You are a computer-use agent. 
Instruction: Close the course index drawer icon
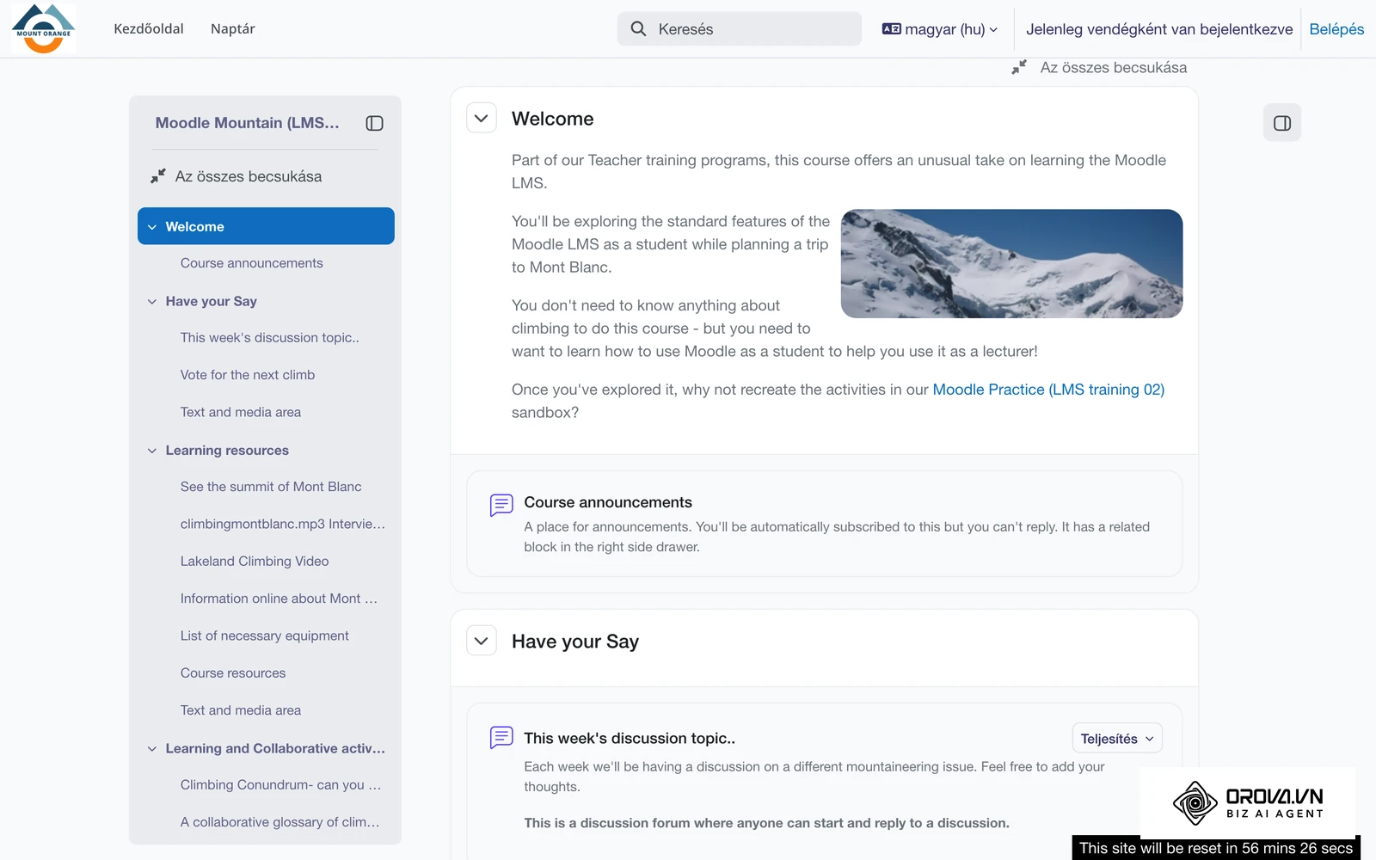374,123
